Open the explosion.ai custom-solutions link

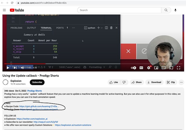coord(73,125)
